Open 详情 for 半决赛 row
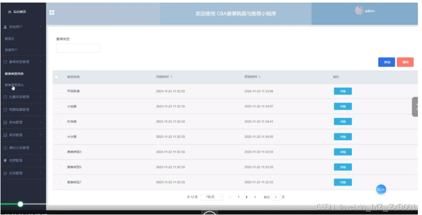 pyautogui.click(x=343, y=137)
